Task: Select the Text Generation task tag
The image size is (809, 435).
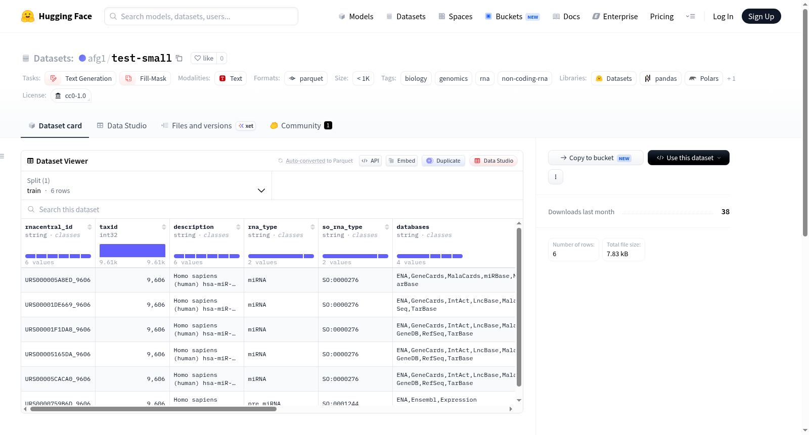Action: tap(80, 78)
